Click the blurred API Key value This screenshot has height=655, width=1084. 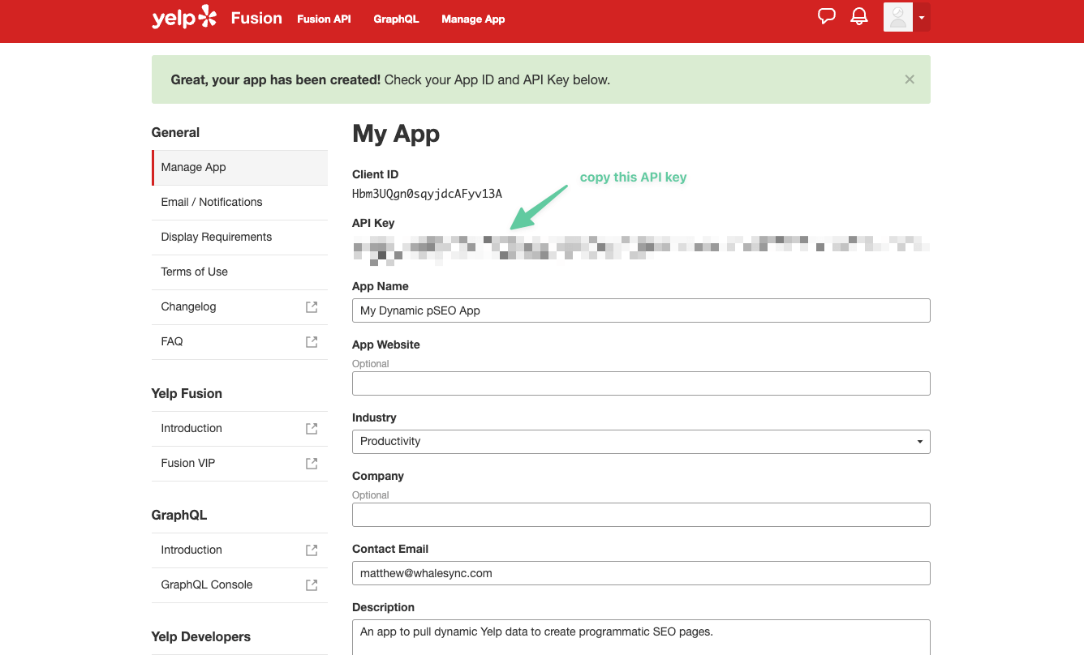coord(641,250)
